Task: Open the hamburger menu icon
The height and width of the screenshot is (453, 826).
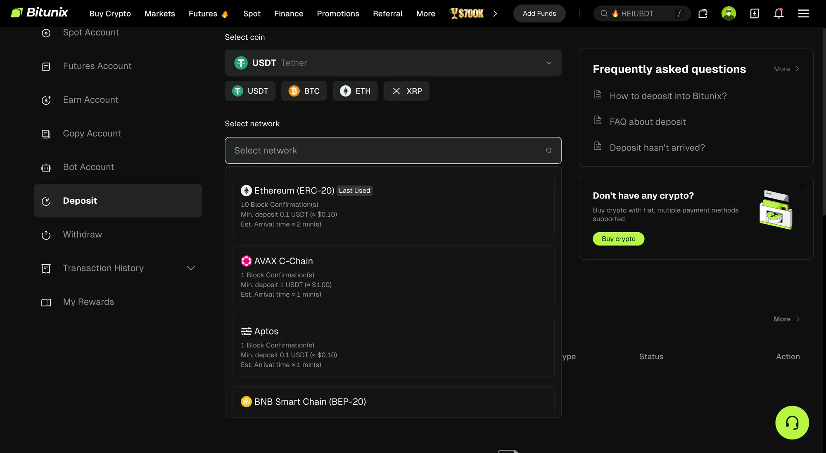Action: click(x=803, y=14)
